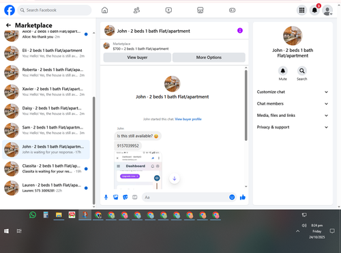The height and width of the screenshot is (253, 341).
Task: Click the taskbar volume speaker icon
Action: [x=304, y=226]
